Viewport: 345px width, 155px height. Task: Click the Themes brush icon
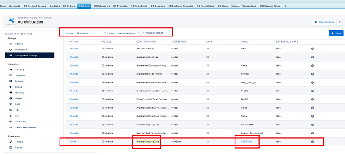click(10, 142)
